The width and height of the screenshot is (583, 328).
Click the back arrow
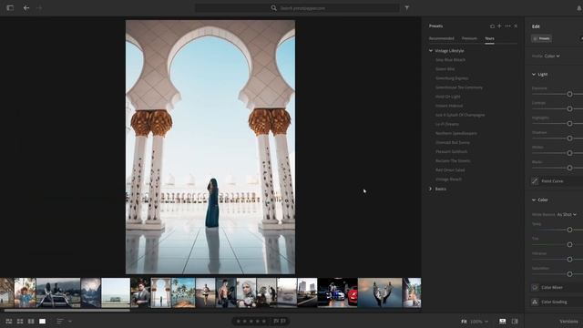tap(26, 7)
